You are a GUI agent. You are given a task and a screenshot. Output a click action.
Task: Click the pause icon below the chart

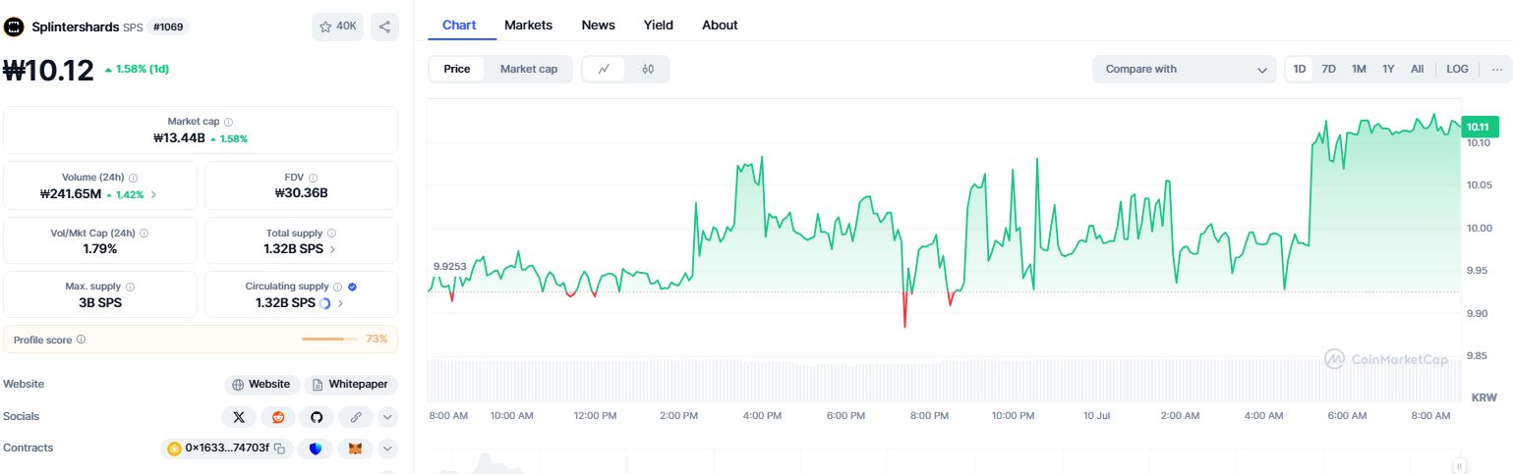coord(1461,465)
